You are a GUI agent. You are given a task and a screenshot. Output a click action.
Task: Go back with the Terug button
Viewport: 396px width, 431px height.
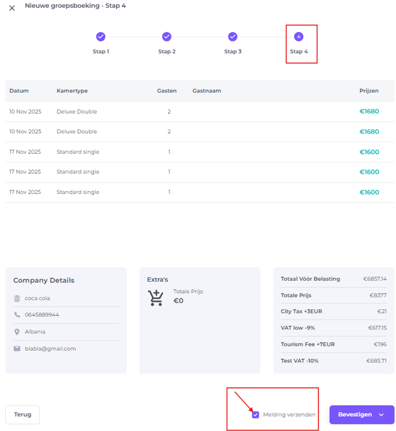[22, 414]
